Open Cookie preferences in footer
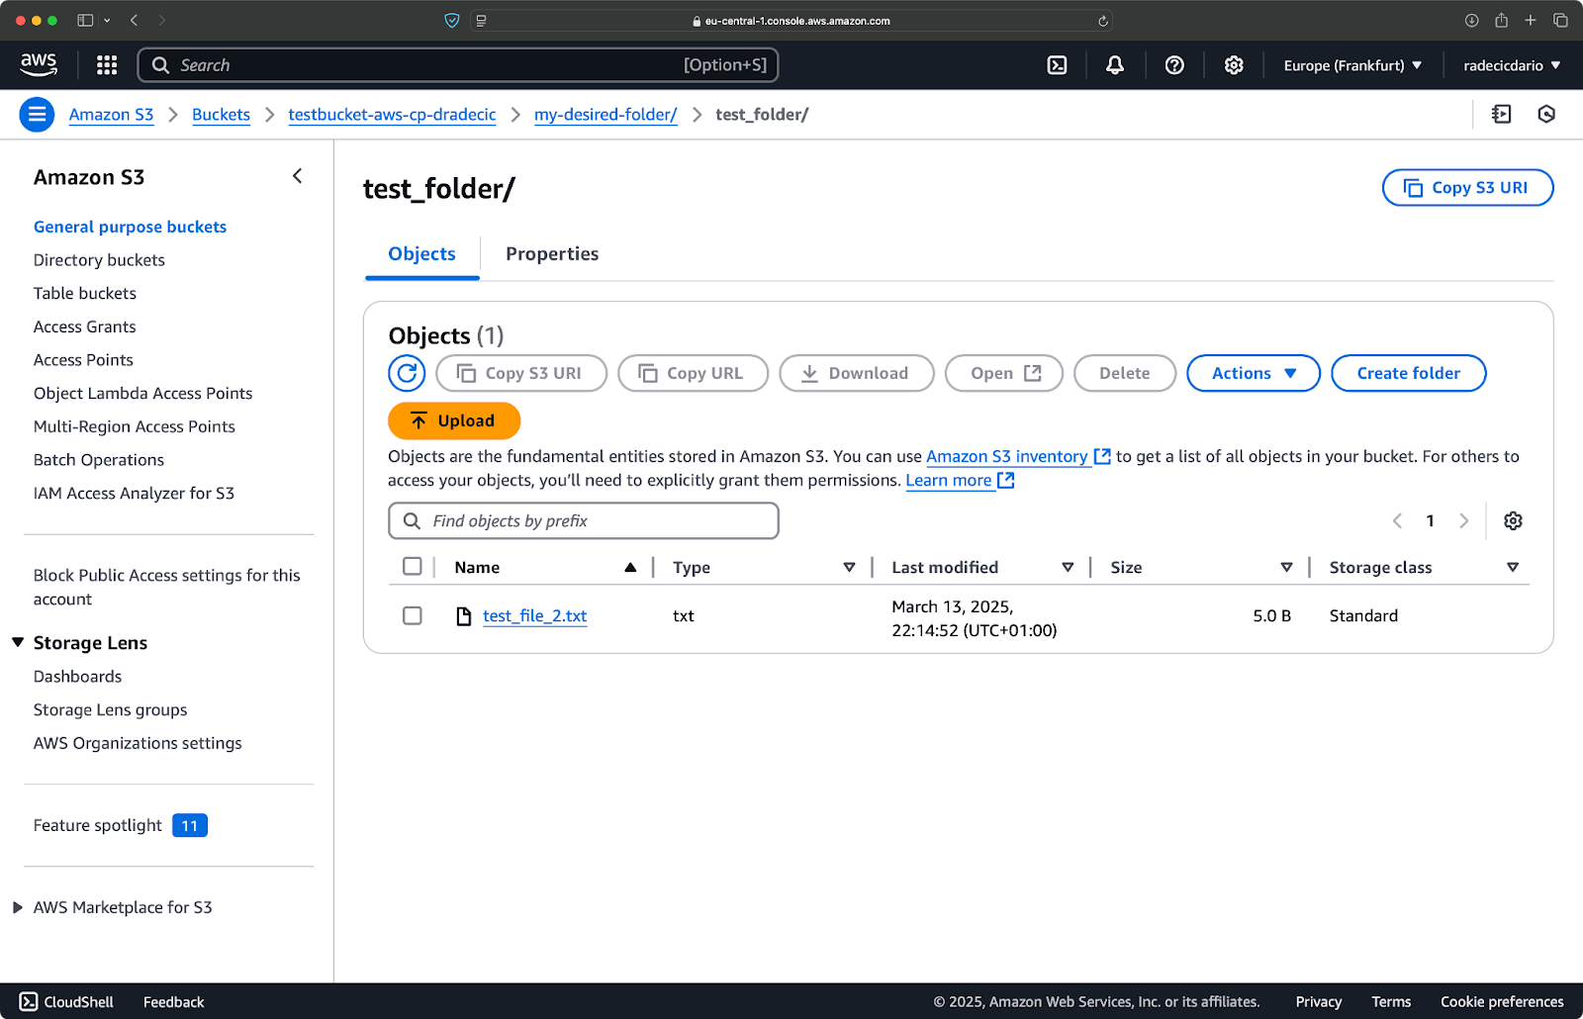 pos(1502,1002)
